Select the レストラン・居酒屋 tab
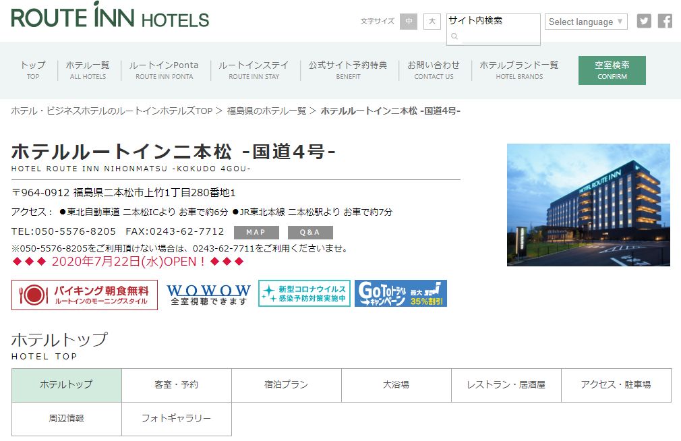The width and height of the screenshot is (681, 441). pos(506,385)
